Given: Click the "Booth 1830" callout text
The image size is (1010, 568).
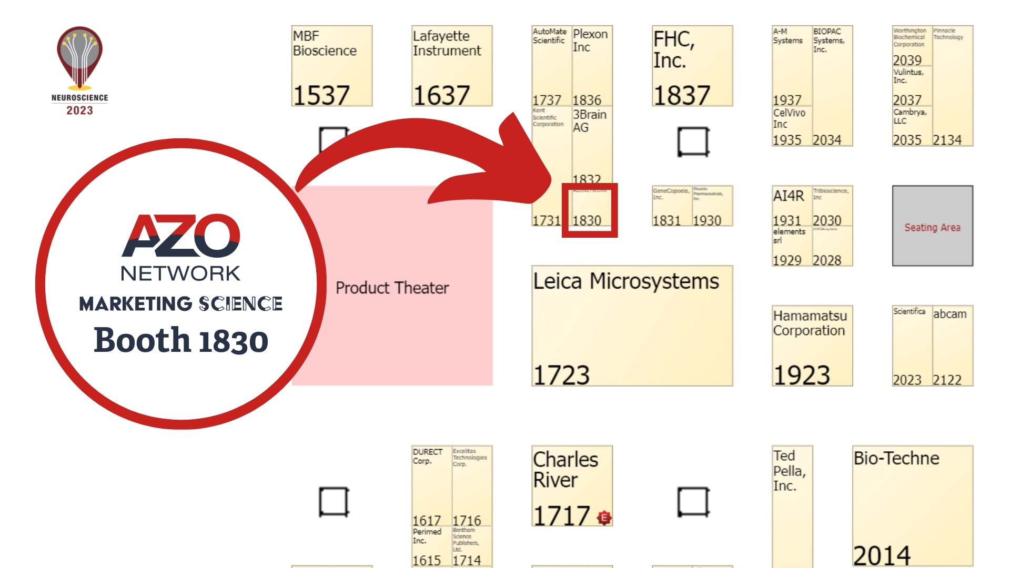Looking at the screenshot, I should 181,340.
